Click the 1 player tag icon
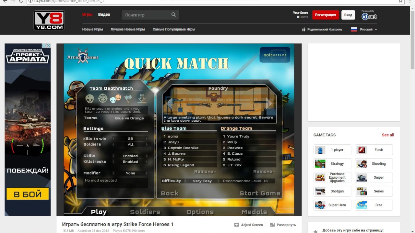 coord(320,150)
